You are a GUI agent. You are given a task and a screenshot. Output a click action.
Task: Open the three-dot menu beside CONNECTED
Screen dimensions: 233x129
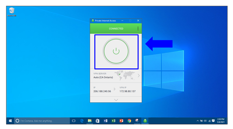click(x=138, y=29)
